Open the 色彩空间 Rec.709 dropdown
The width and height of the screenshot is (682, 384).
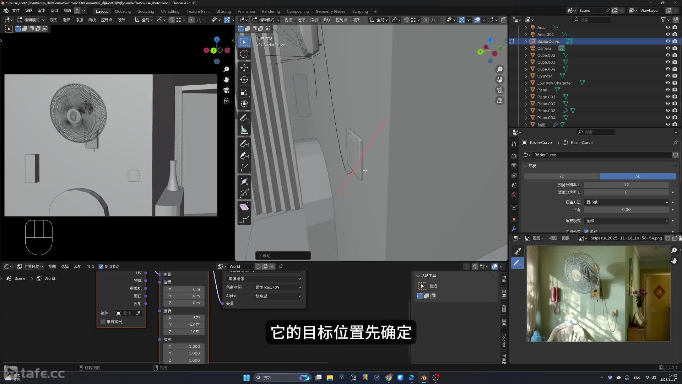click(x=278, y=287)
